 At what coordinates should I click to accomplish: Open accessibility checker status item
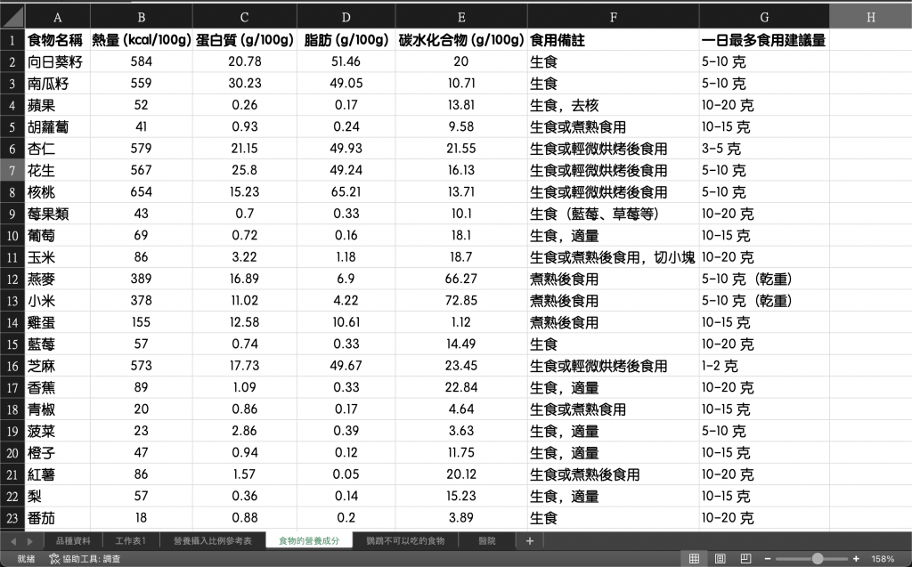click(85, 559)
